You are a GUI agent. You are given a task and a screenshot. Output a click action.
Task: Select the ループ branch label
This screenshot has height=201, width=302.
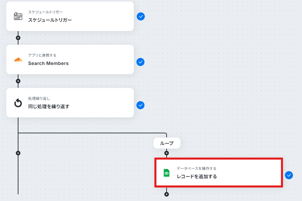click(x=167, y=143)
